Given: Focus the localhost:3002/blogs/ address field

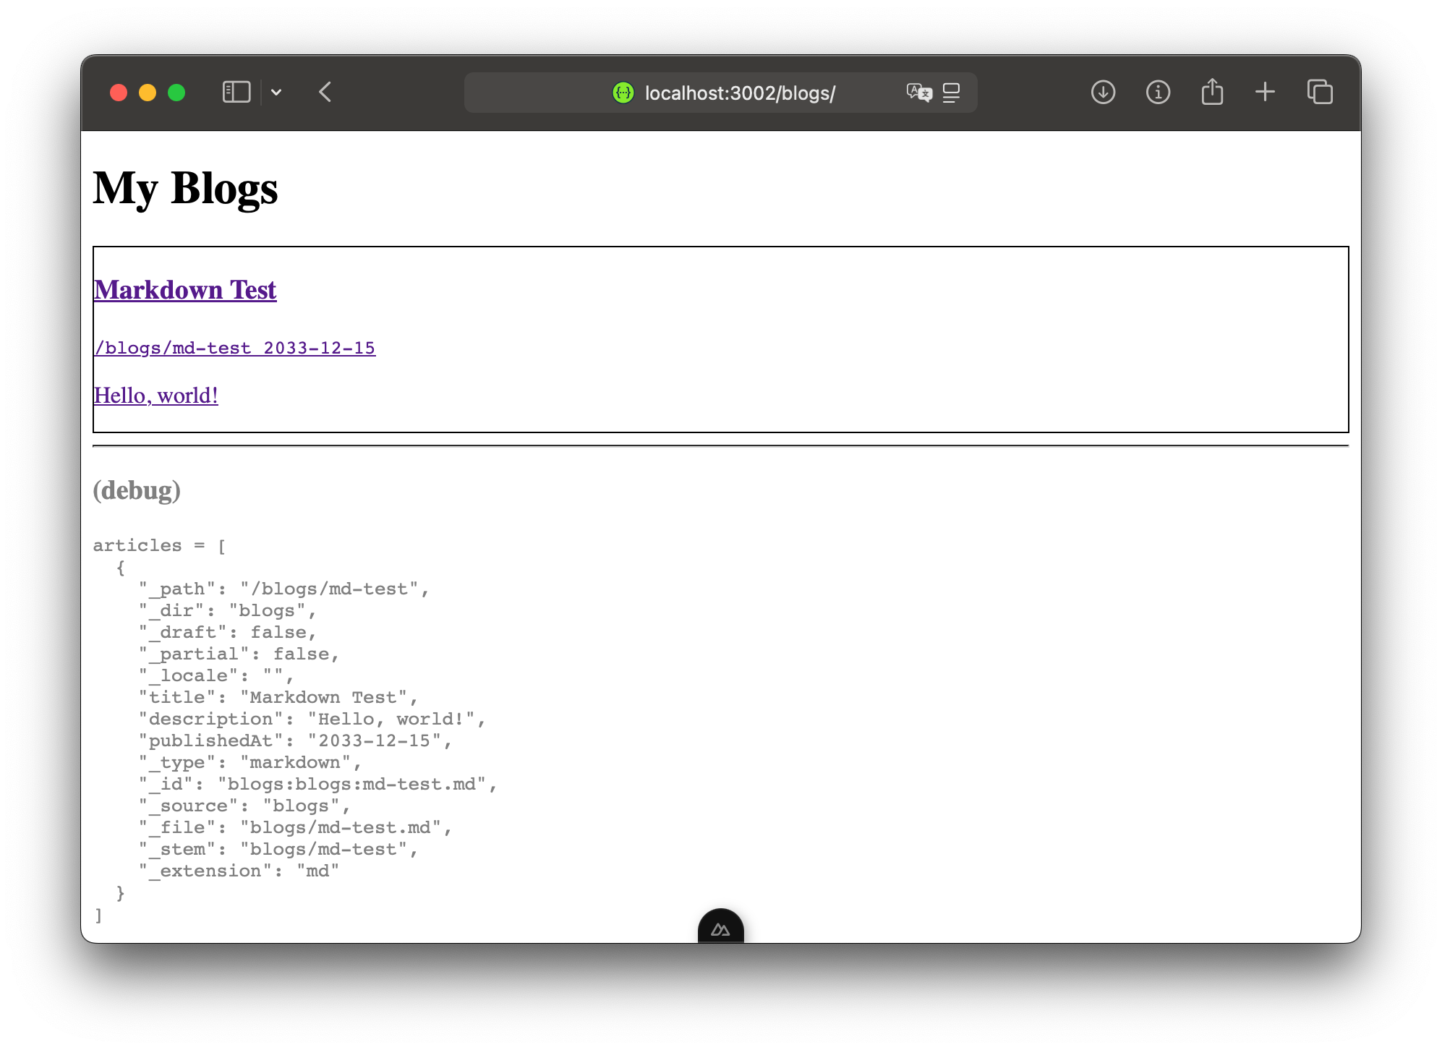Looking at the screenshot, I should [720, 93].
